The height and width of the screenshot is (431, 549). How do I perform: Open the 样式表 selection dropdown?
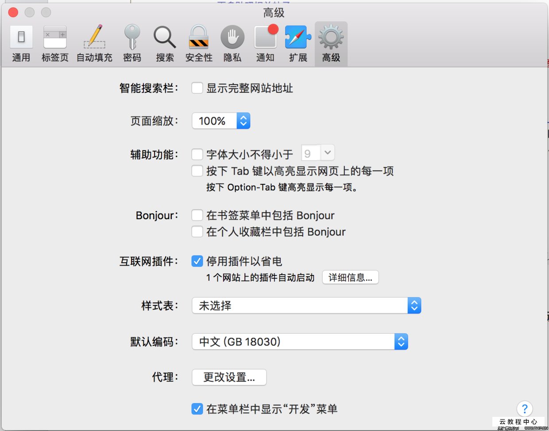tap(414, 305)
